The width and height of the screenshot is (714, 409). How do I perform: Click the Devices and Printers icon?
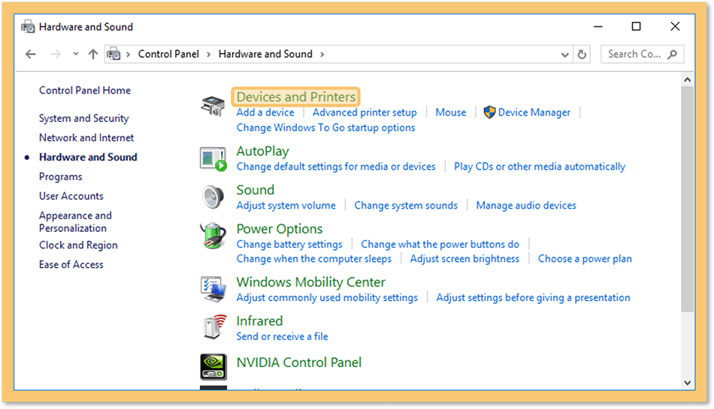point(213,106)
